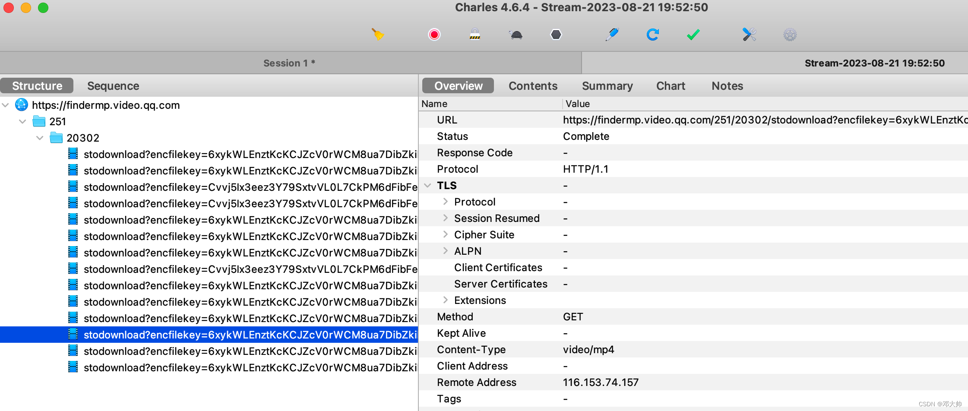Collapse the TLS section
This screenshot has width=968, height=411.
(427, 185)
